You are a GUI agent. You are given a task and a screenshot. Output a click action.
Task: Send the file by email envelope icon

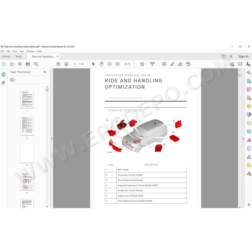(240, 64)
